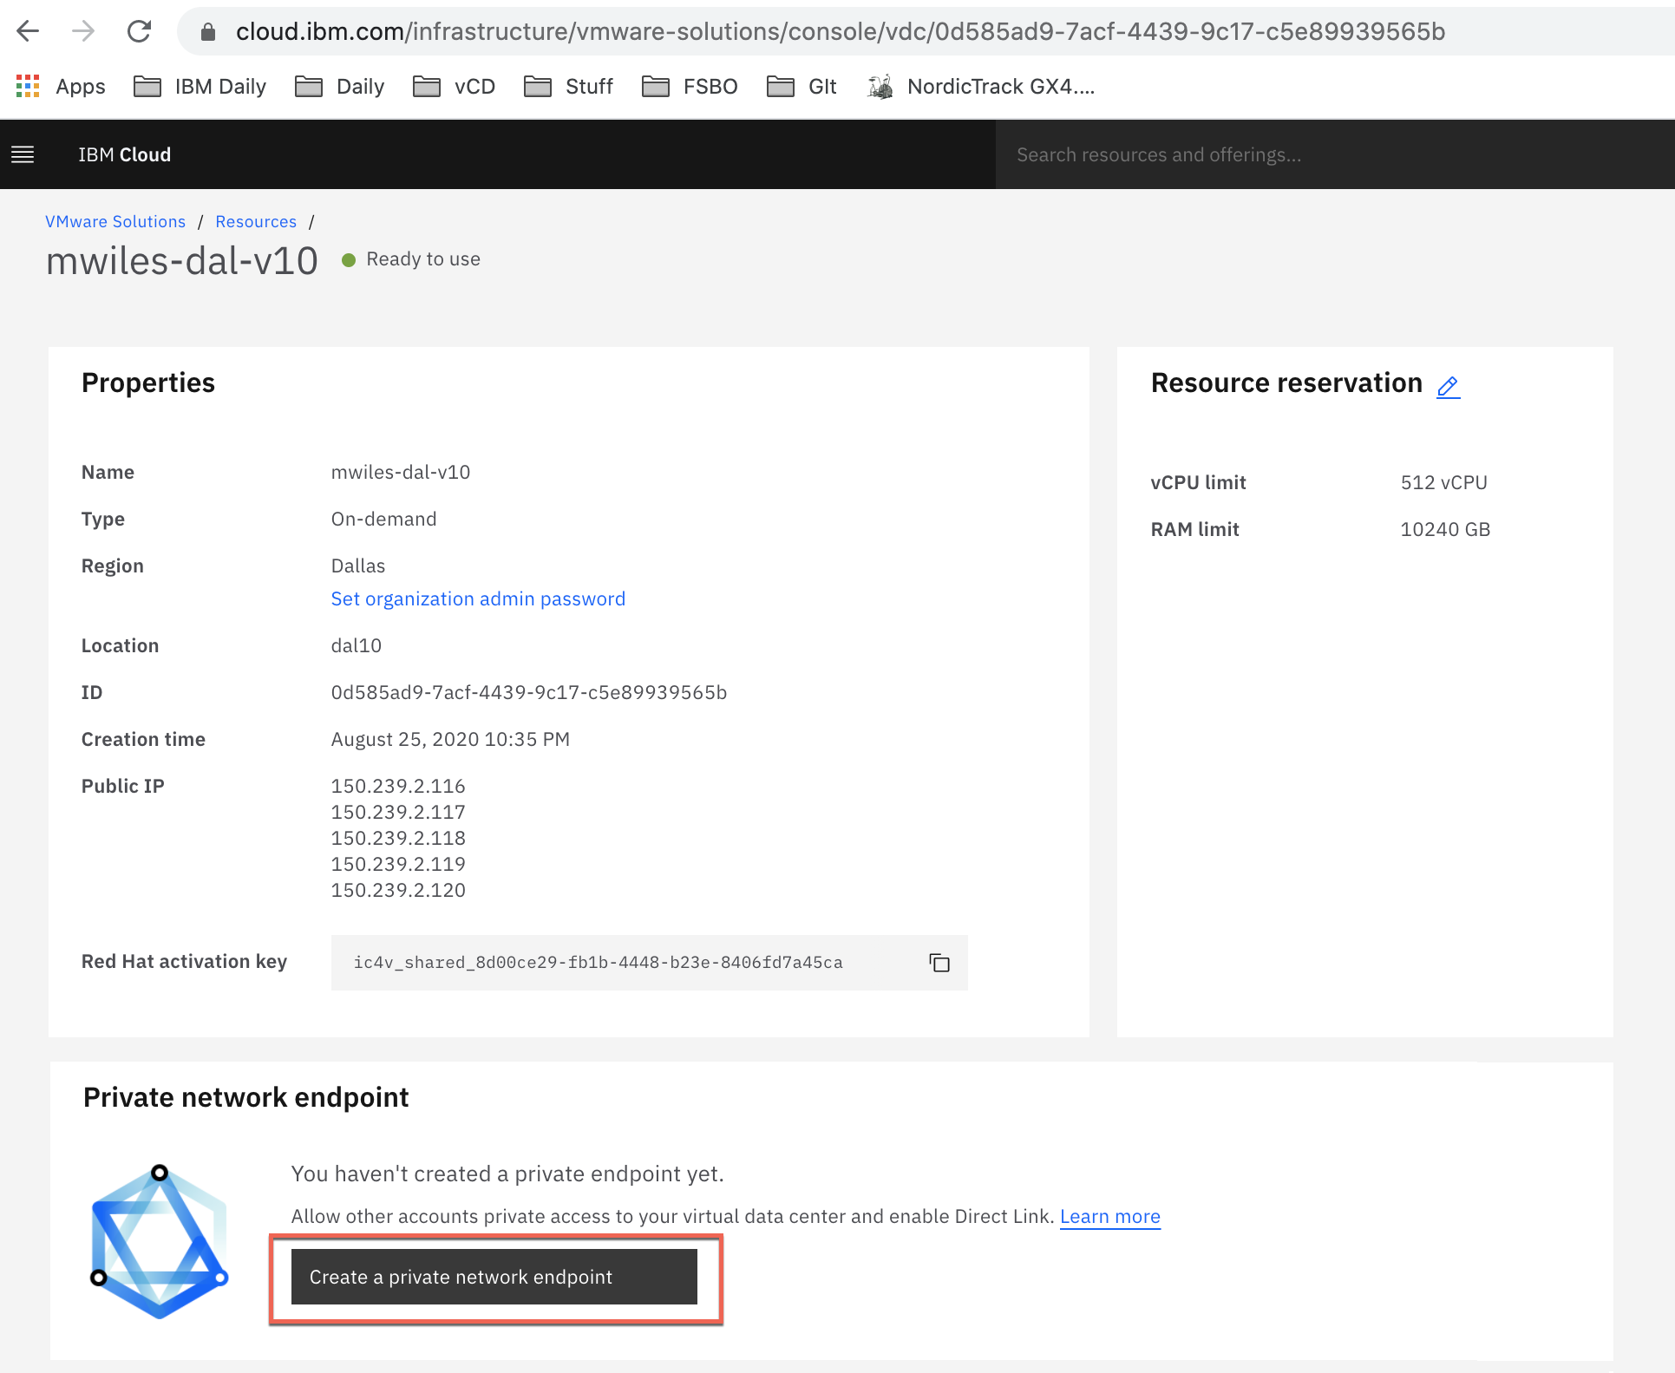
Task: Open the IBM Daily bookmarks folder
Action: (x=200, y=87)
